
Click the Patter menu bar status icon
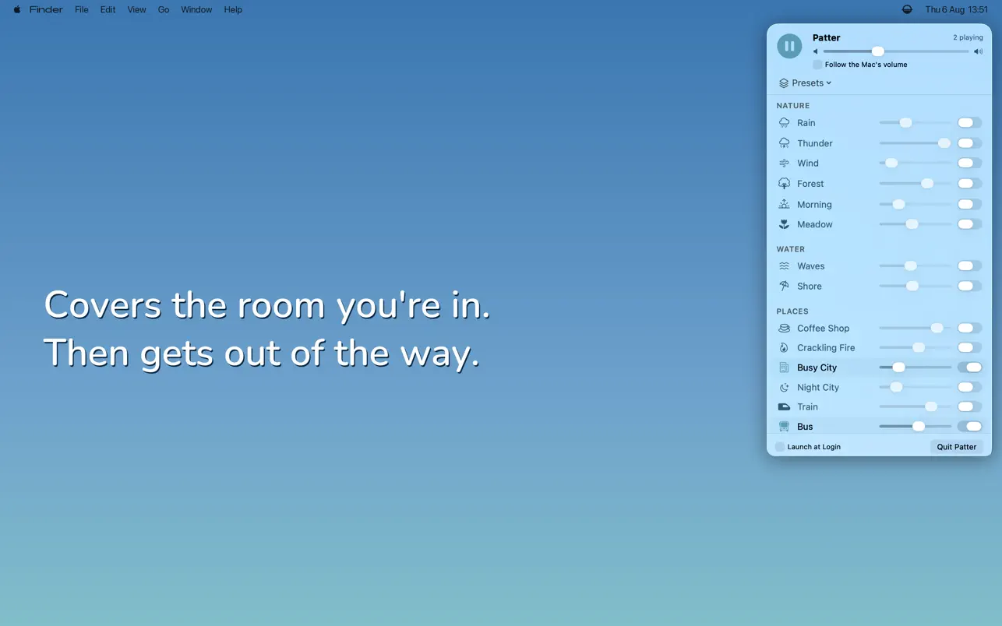pyautogui.click(x=907, y=9)
